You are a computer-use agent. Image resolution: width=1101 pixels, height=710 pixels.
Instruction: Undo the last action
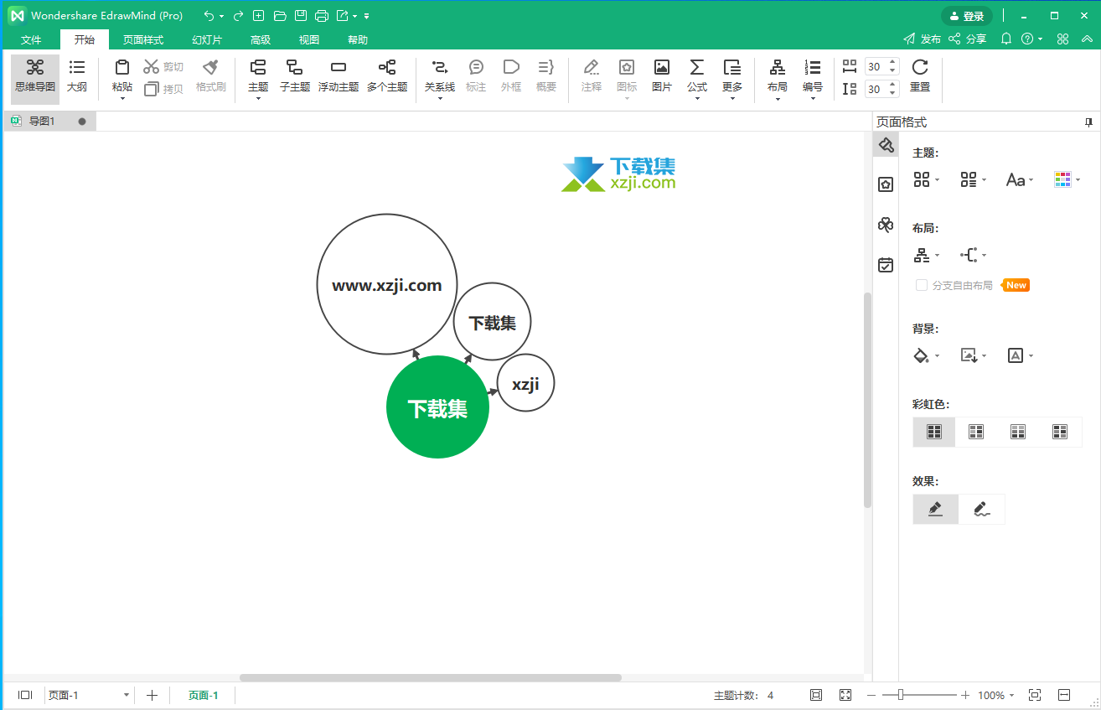209,16
